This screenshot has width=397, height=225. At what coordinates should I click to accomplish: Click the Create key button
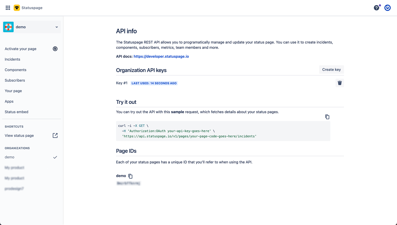331,70
